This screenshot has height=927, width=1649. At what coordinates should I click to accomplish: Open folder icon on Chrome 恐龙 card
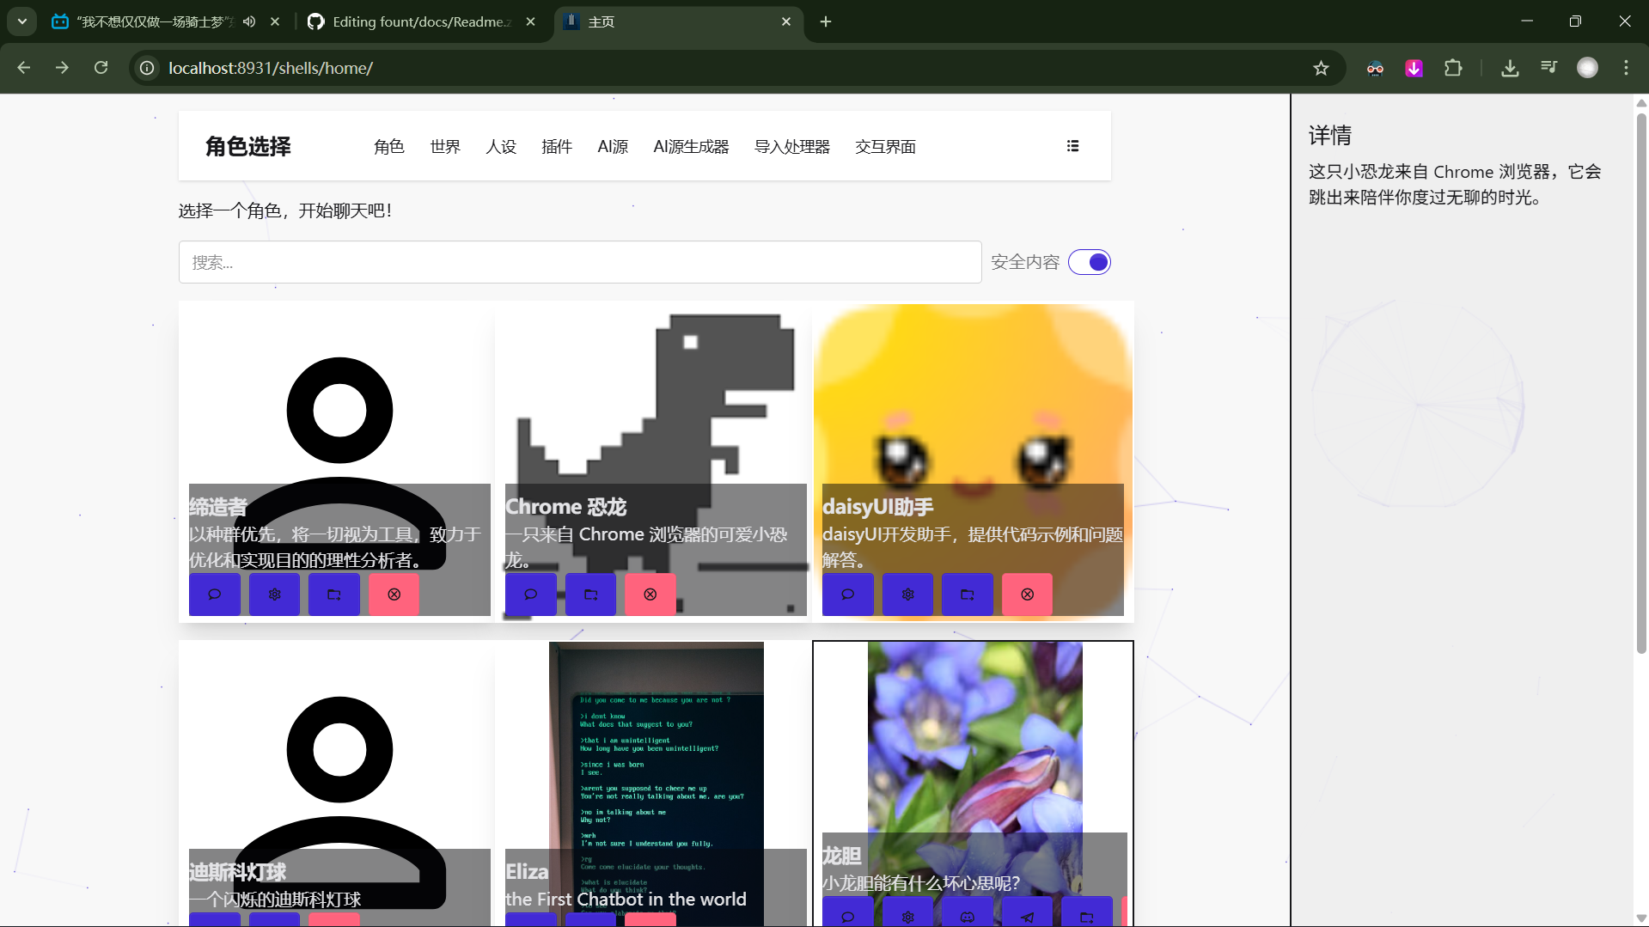click(590, 595)
